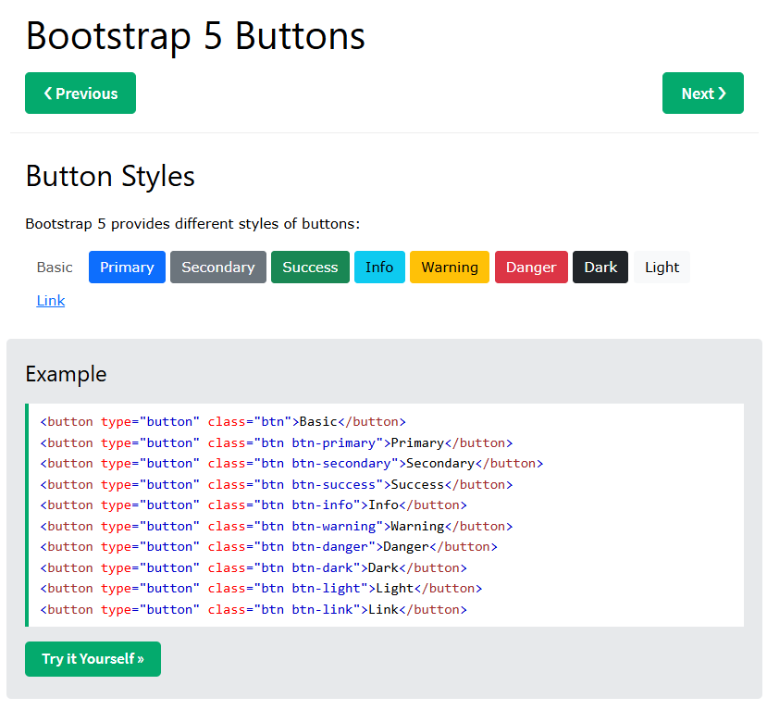The image size is (767, 710).
Task: Click the btn-danger code line
Action: 268,546
